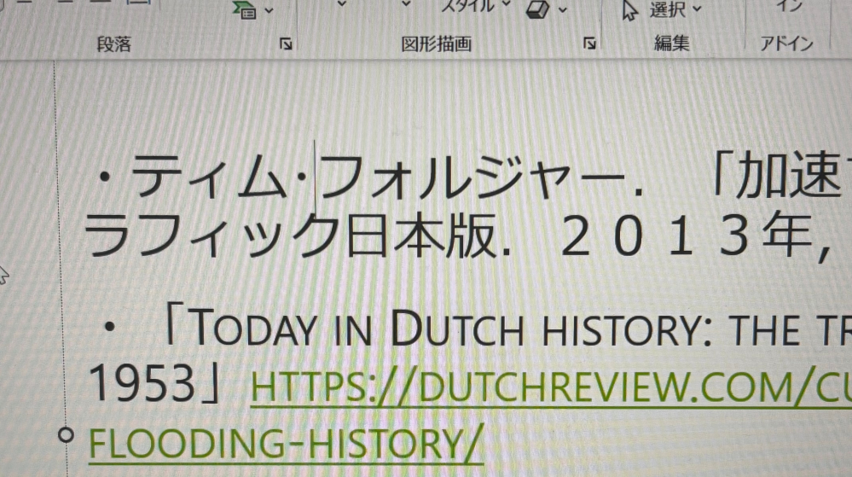Click the 「加速 text

[x=776, y=175]
